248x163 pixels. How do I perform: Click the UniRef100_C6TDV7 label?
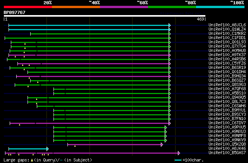227,123
